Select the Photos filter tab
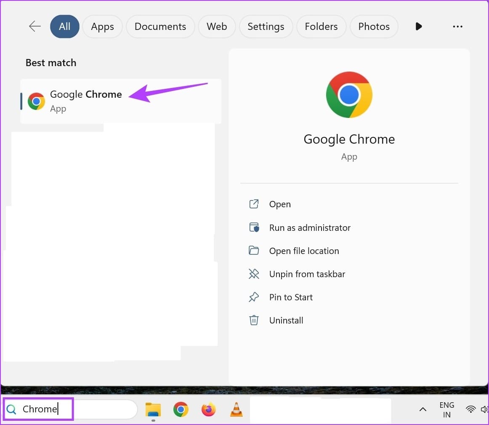The height and width of the screenshot is (425, 489). [x=374, y=27]
